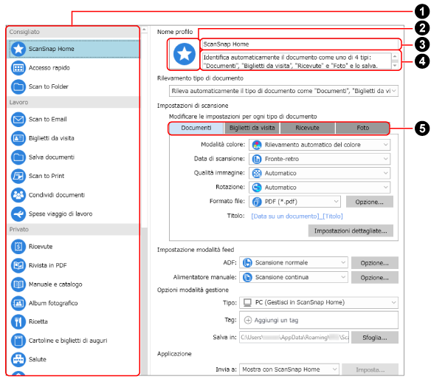Expand the Rotazione dropdown
The image size is (431, 382).
(x=320, y=188)
